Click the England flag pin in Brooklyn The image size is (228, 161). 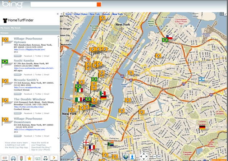(86, 142)
